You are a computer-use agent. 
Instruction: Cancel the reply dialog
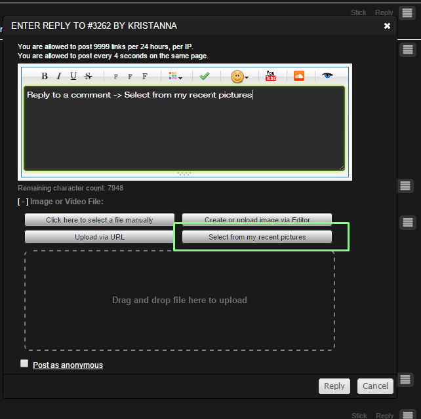(375, 386)
